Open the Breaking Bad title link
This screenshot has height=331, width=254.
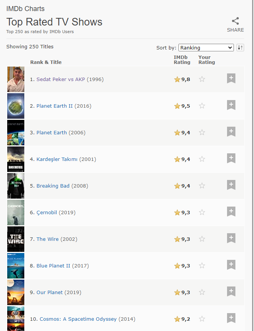pyautogui.click(x=53, y=186)
